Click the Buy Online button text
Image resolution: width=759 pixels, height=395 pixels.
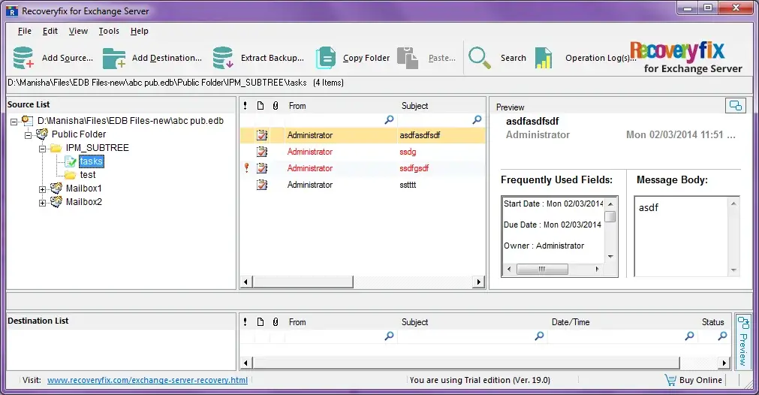coord(700,380)
